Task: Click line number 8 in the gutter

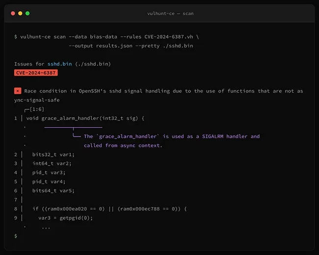Action: point(16,209)
